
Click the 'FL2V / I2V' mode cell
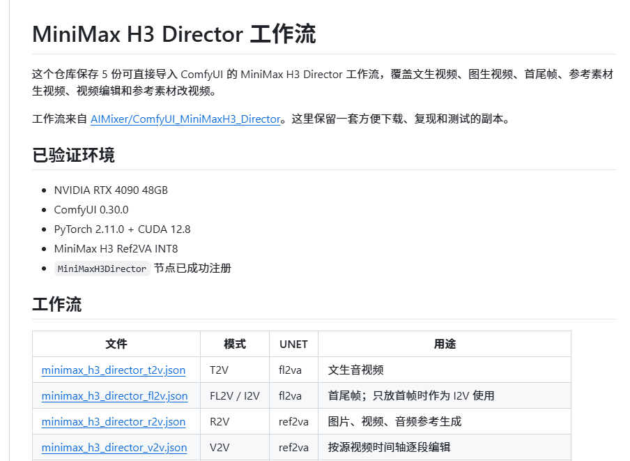tap(235, 396)
